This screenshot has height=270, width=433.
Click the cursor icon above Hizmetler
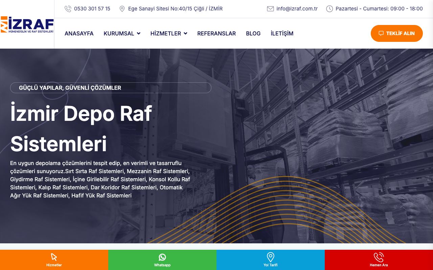(x=54, y=257)
